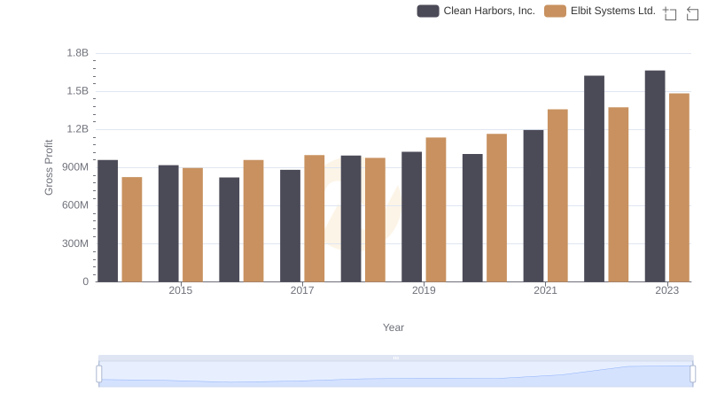Click the 2023 Elbit Systems orange bar
Image resolution: width=709 pixels, height=408 pixels.
tap(679, 188)
